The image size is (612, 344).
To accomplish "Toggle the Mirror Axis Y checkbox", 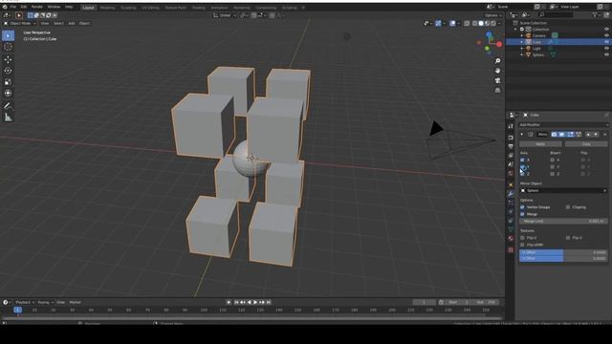I will [523, 167].
